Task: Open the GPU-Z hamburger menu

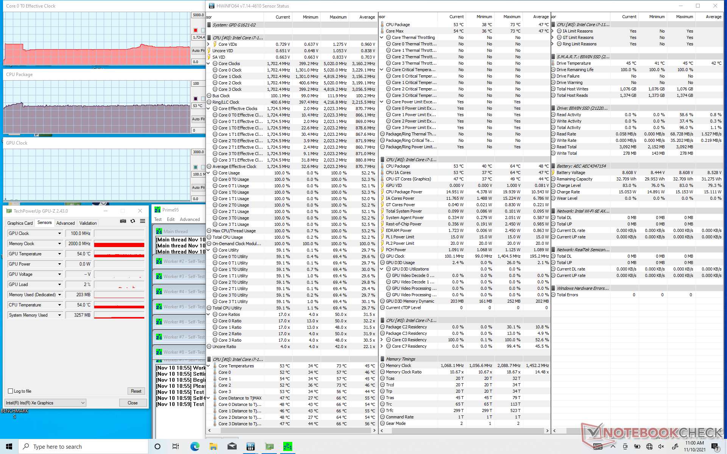Action: [x=142, y=221]
